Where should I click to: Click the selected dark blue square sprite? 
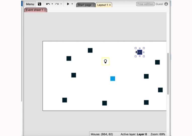click(x=140, y=52)
